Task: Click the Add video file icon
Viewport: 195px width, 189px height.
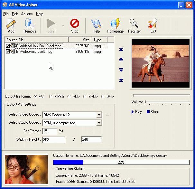Action: pyautogui.click(x=11, y=24)
